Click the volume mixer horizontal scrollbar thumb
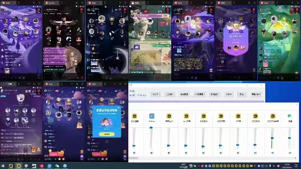 (134, 158)
